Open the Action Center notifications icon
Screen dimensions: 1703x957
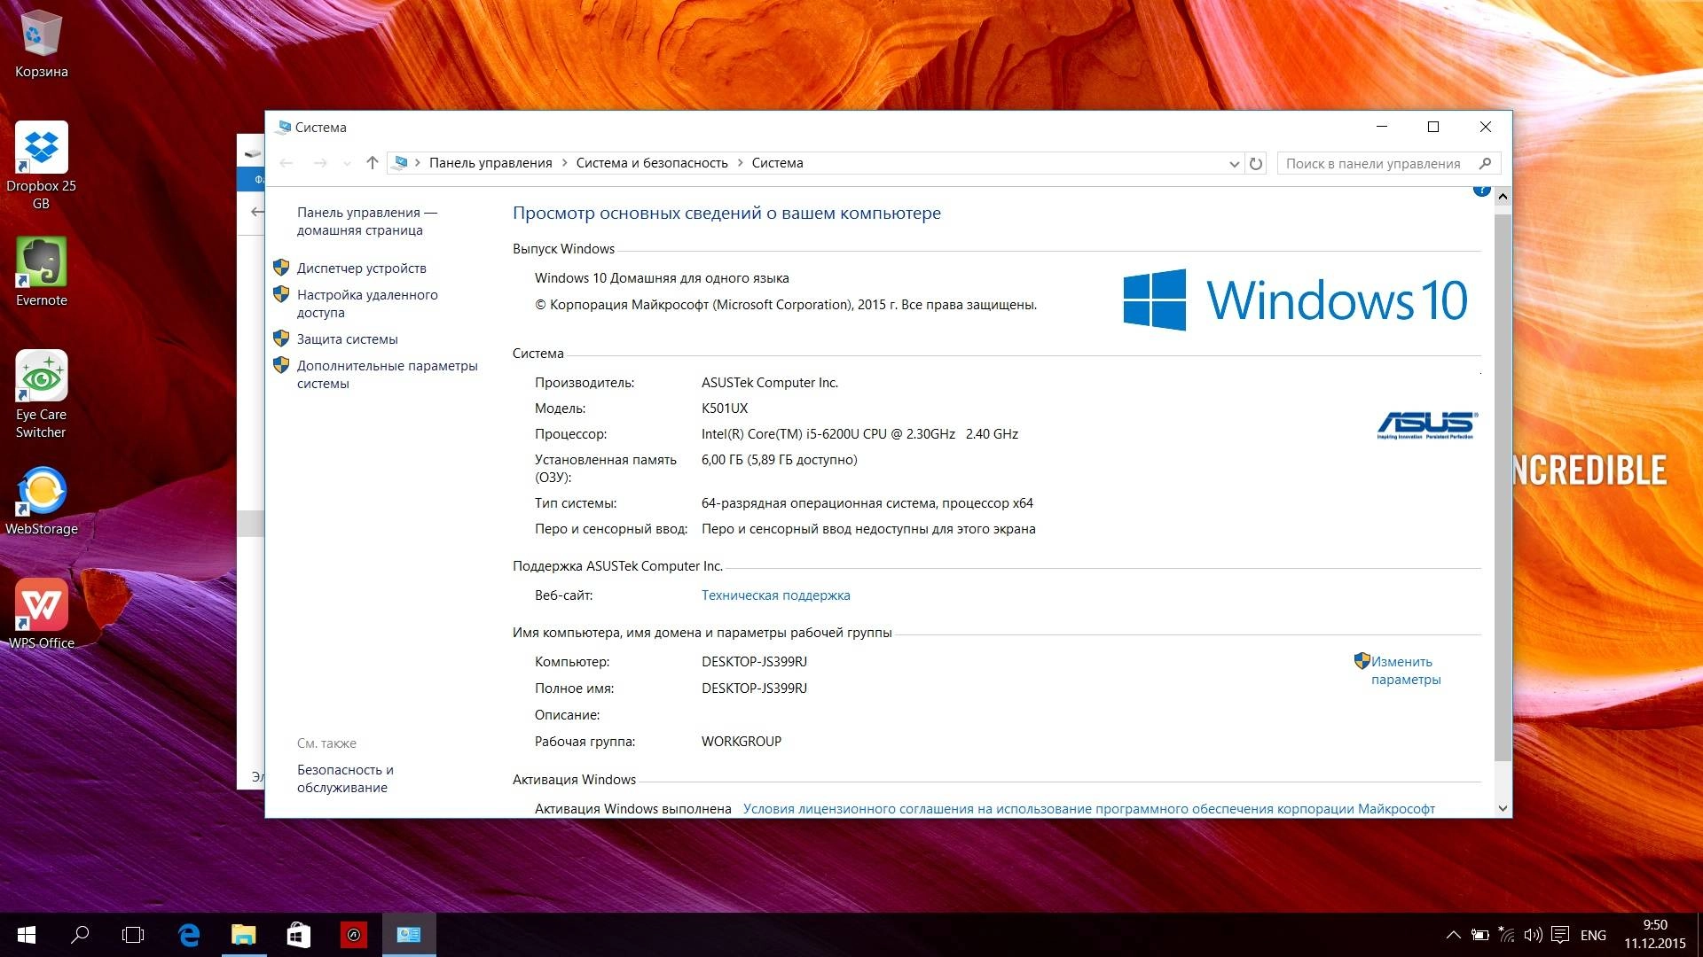coord(1561,935)
